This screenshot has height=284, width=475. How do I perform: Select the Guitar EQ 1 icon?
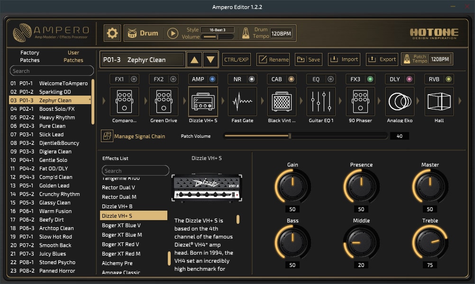(x=321, y=101)
